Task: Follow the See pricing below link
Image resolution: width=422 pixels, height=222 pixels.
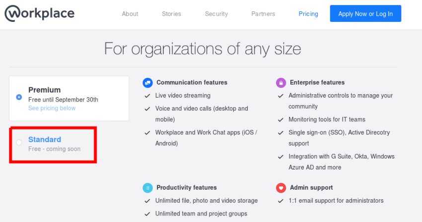Action: [52, 108]
